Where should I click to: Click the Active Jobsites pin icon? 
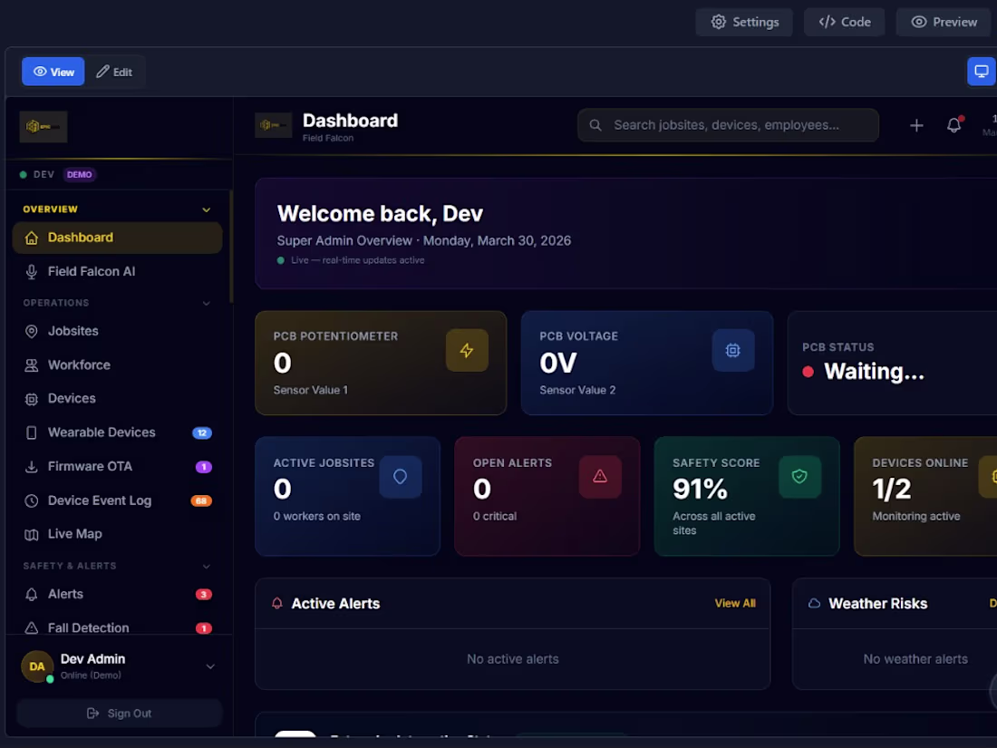[400, 476]
